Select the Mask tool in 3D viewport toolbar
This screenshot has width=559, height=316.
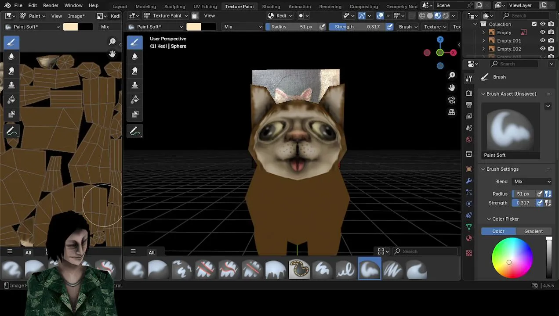coord(134,114)
